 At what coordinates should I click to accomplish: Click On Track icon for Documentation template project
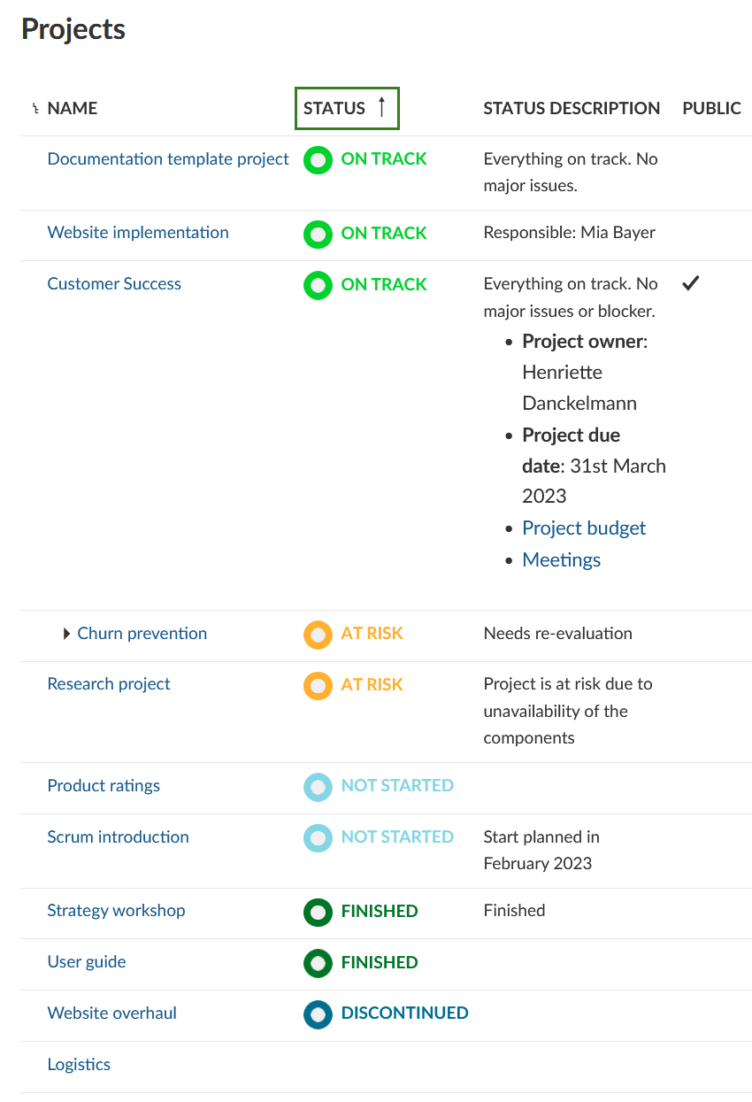(x=318, y=160)
